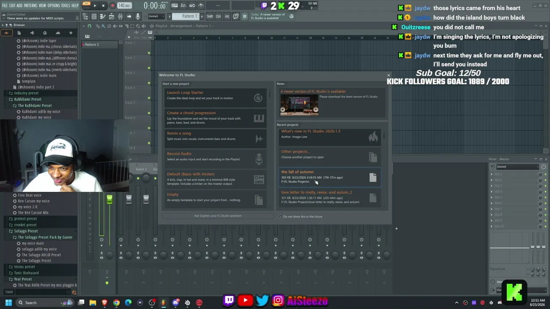Image resolution: width=550 pixels, height=309 pixels.
Task: Toggle the Shift key button
Action: click(x=210, y=16)
